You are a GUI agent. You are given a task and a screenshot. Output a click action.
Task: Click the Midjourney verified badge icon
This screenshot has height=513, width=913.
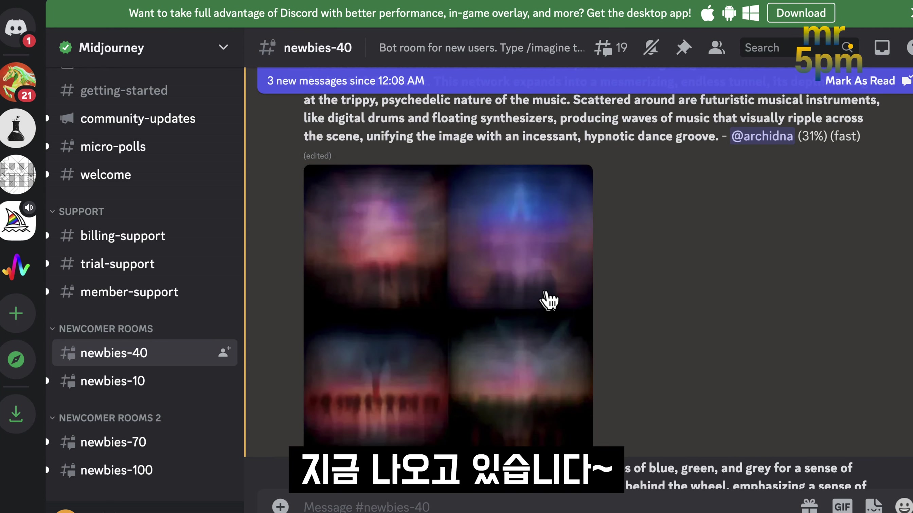click(66, 47)
